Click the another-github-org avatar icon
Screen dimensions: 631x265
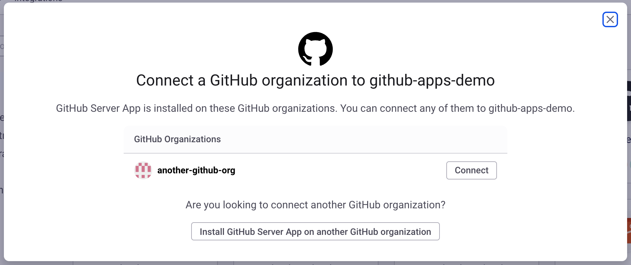click(143, 170)
